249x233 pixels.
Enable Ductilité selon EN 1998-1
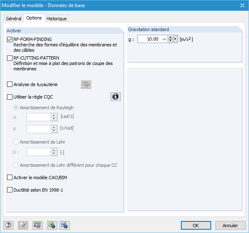[x=10, y=190]
